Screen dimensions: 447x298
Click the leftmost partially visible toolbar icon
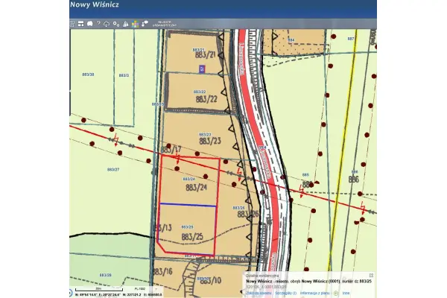pyautogui.click(x=72, y=24)
